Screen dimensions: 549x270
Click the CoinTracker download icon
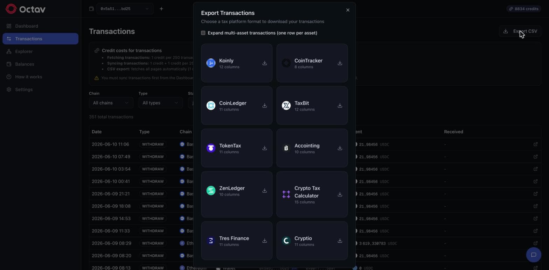pyautogui.click(x=340, y=63)
